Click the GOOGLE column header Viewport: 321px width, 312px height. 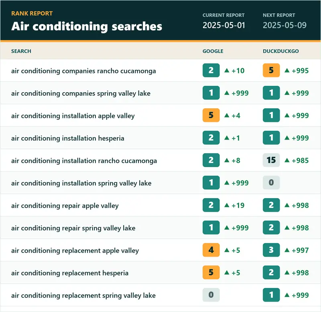[x=213, y=51]
